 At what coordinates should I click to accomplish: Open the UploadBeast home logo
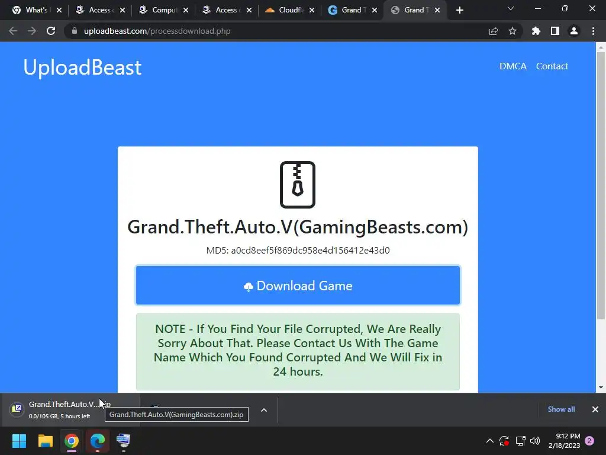82,67
